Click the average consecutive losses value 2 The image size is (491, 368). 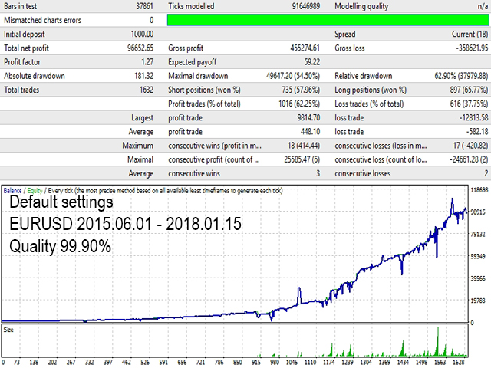tap(486, 173)
